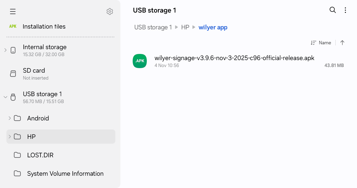The width and height of the screenshot is (357, 188).
Task: Collapse the USB storage 1 tree
Action: click(x=5, y=97)
